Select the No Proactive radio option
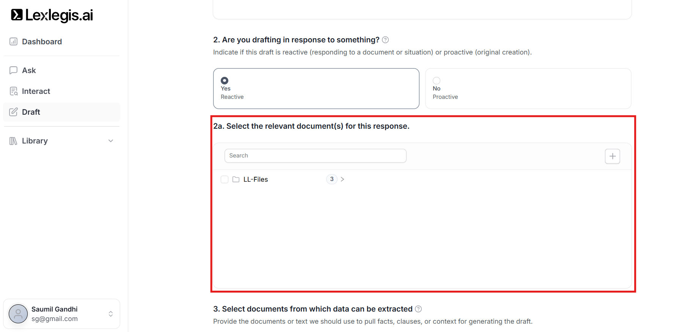This screenshot has width=699, height=332. tap(437, 81)
